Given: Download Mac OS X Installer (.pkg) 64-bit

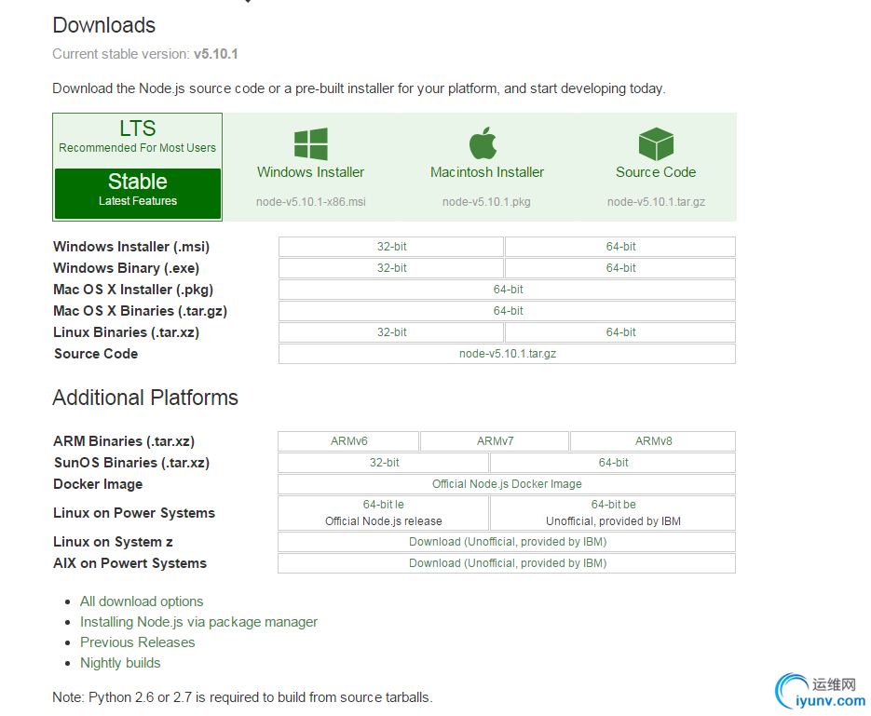Looking at the screenshot, I should click(507, 290).
